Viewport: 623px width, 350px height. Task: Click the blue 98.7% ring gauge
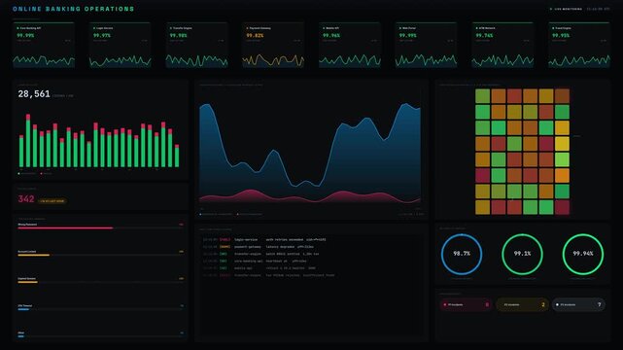462,255
